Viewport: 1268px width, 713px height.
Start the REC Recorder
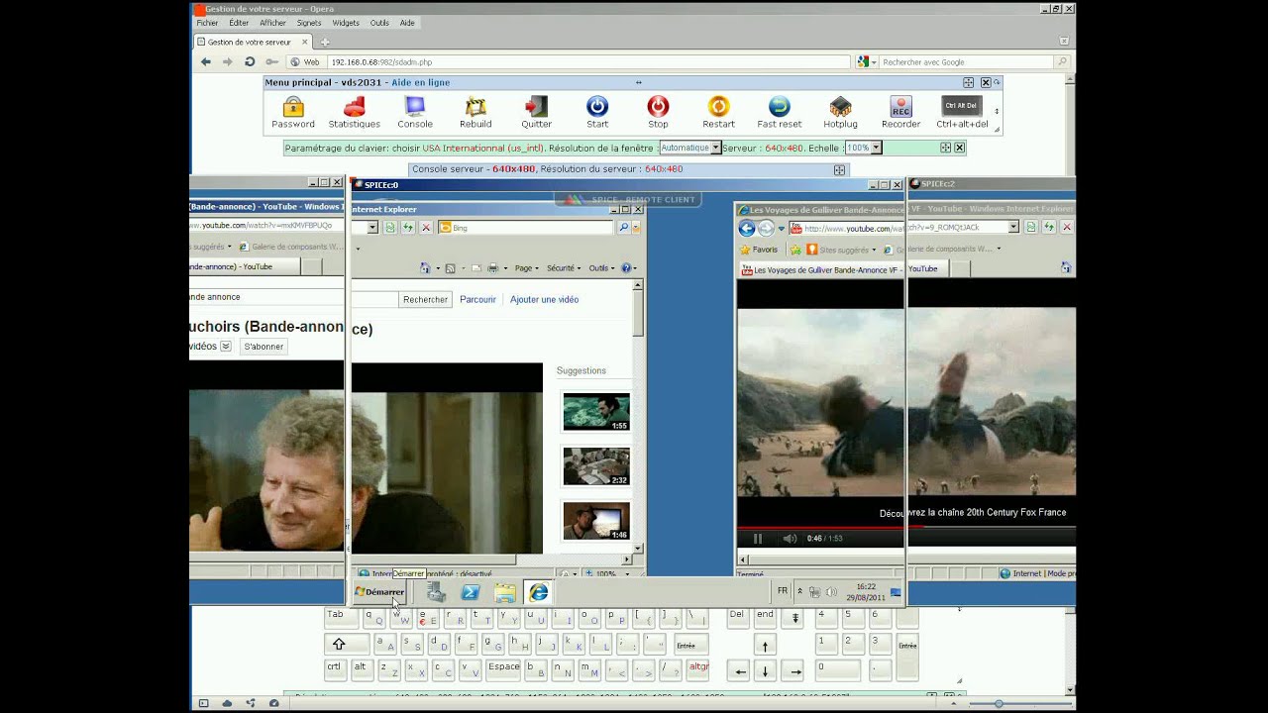pos(900,112)
